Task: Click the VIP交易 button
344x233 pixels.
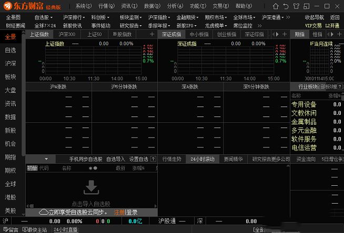Action: (313, 26)
